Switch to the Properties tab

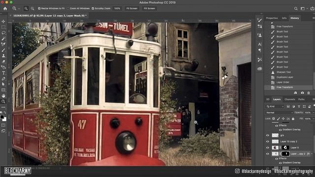pos(272,18)
